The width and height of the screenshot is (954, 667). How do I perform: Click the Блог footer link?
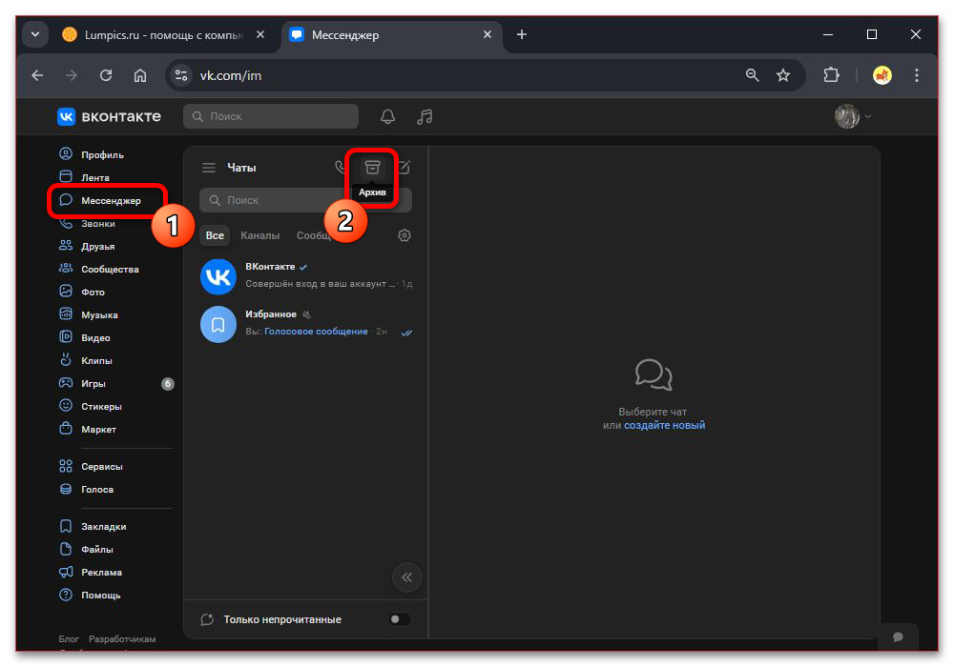pos(69,639)
